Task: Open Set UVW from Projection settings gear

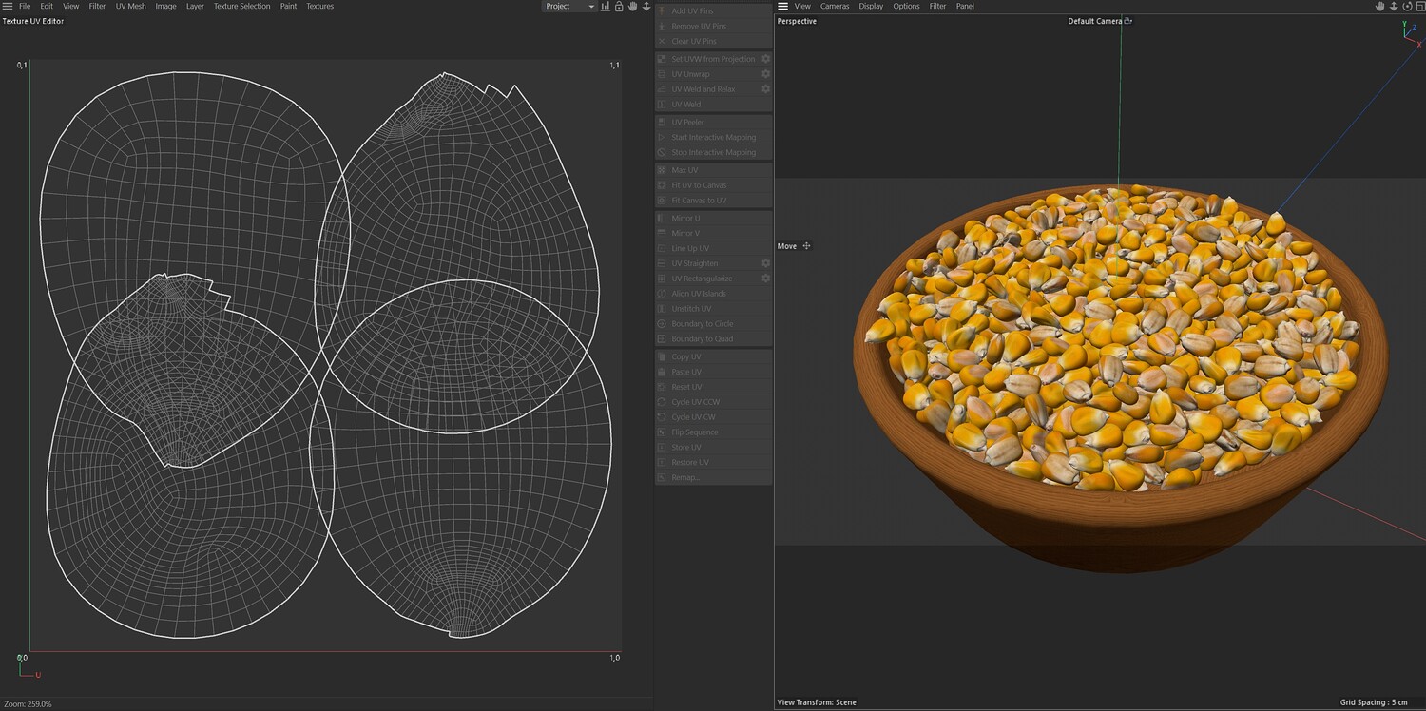Action: (x=765, y=59)
